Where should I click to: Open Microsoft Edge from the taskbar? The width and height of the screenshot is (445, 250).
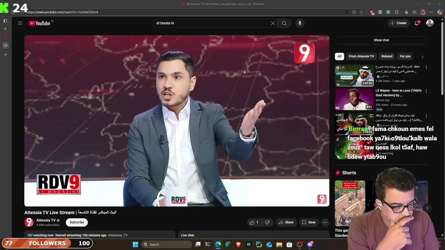tap(218, 244)
